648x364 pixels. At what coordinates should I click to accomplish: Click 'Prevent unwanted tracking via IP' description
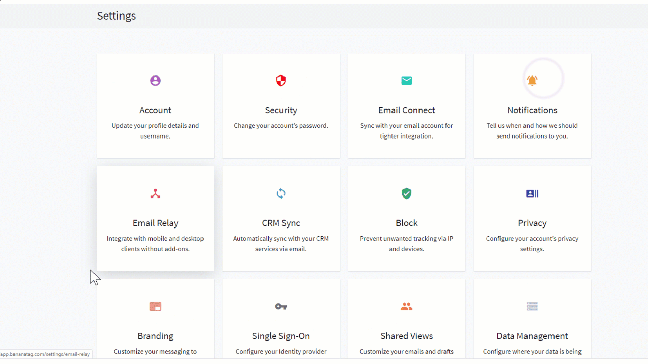tap(406, 244)
